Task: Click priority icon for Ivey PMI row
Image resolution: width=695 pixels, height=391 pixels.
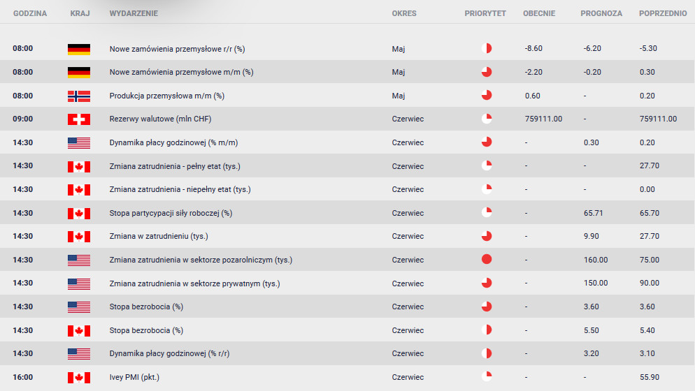Action: [487, 377]
